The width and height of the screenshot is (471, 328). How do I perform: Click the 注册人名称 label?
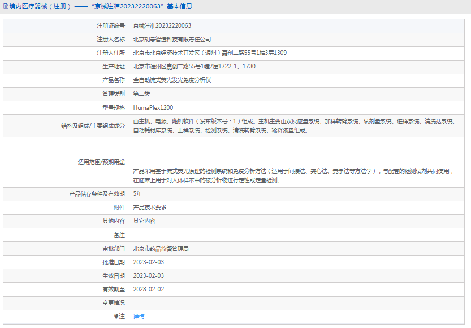(x=111, y=40)
